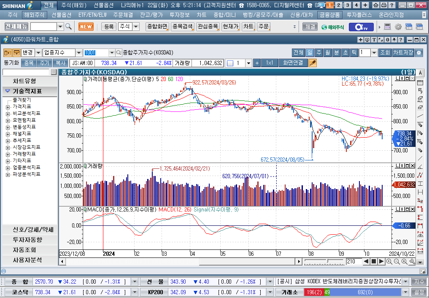Open the gear settings icon in top toolbar
The width and height of the screenshot is (429, 298).
coord(398,27)
